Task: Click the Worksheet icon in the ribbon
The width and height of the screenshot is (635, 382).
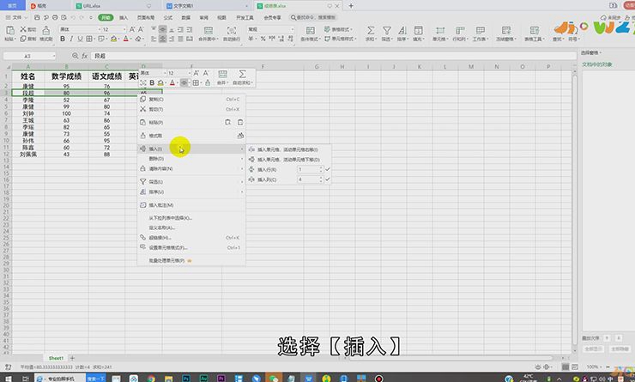Action: coord(481,30)
